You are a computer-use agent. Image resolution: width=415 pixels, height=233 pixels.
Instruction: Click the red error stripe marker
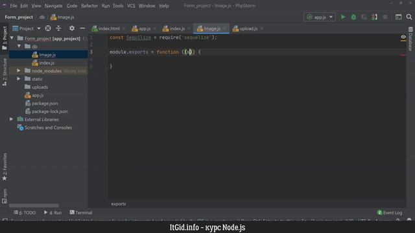[403, 55]
